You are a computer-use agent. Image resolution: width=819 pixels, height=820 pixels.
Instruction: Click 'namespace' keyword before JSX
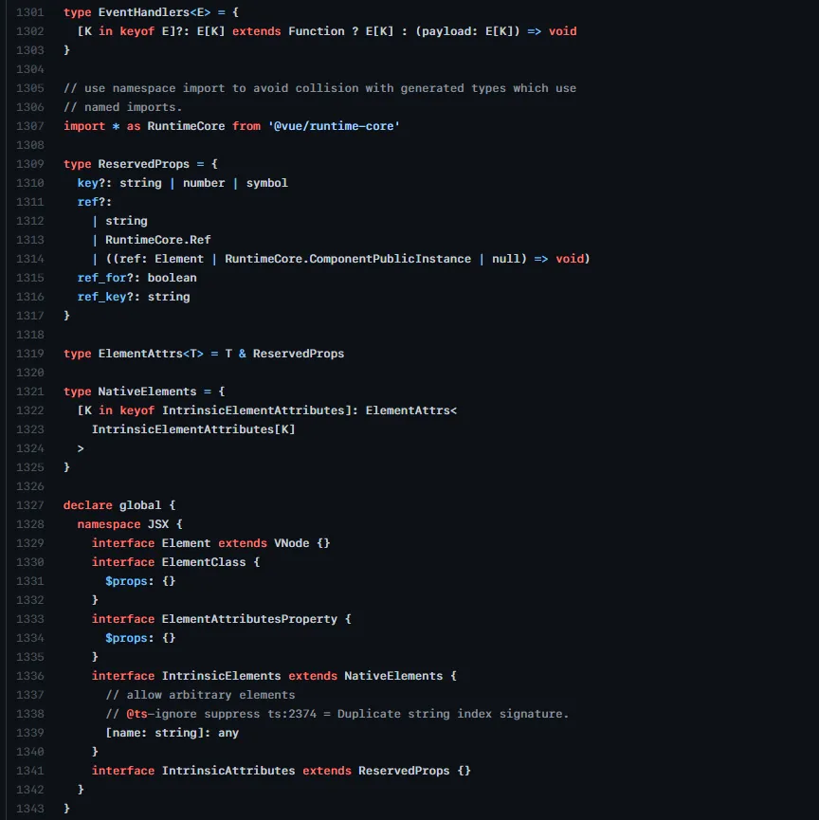click(109, 524)
